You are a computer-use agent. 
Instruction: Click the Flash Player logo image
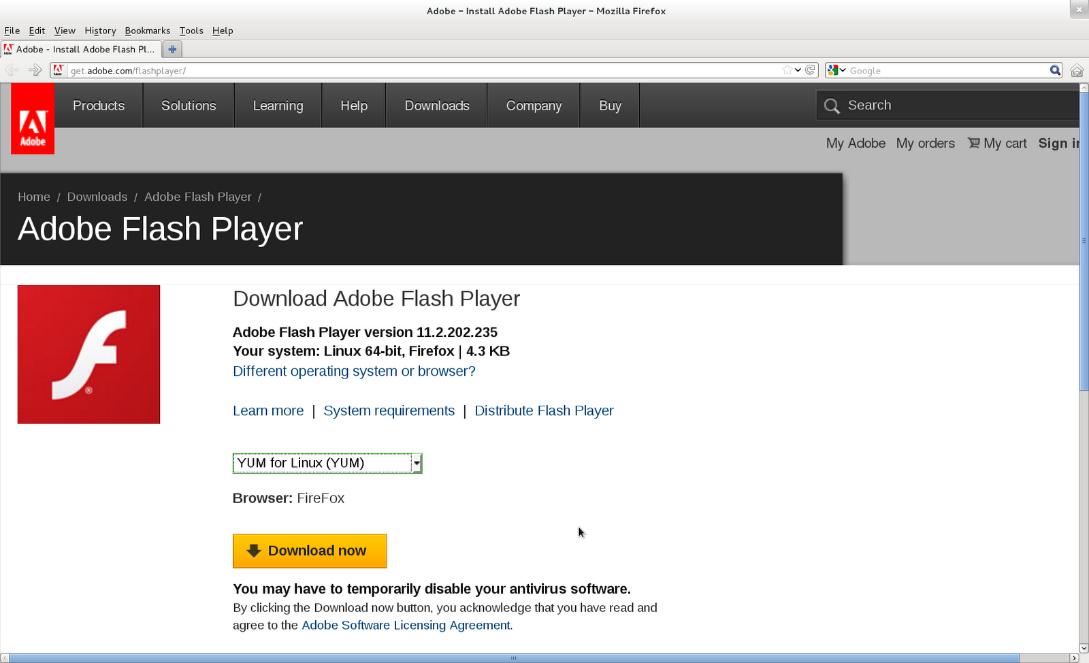[88, 355]
